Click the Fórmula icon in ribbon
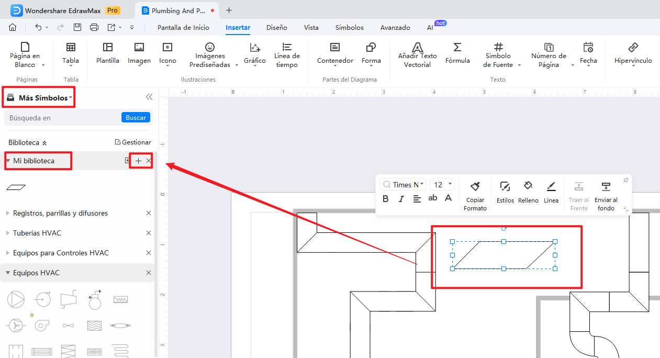The width and height of the screenshot is (660, 358). [x=457, y=48]
